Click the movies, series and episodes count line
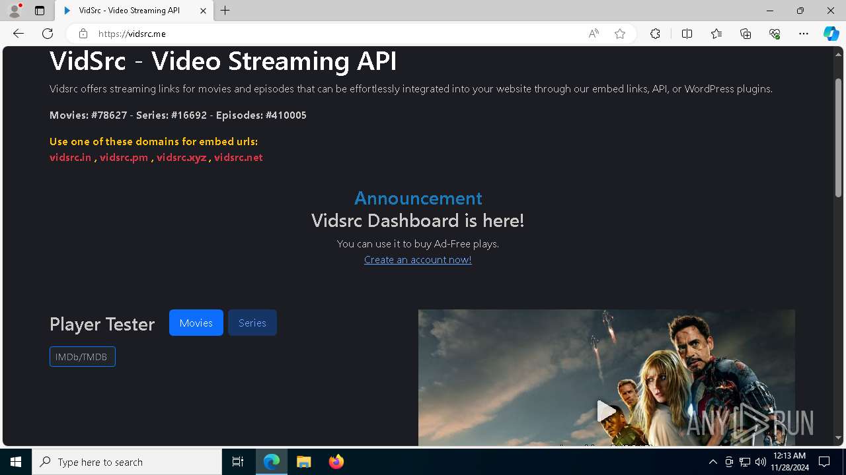This screenshot has width=846, height=475. pos(178,115)
